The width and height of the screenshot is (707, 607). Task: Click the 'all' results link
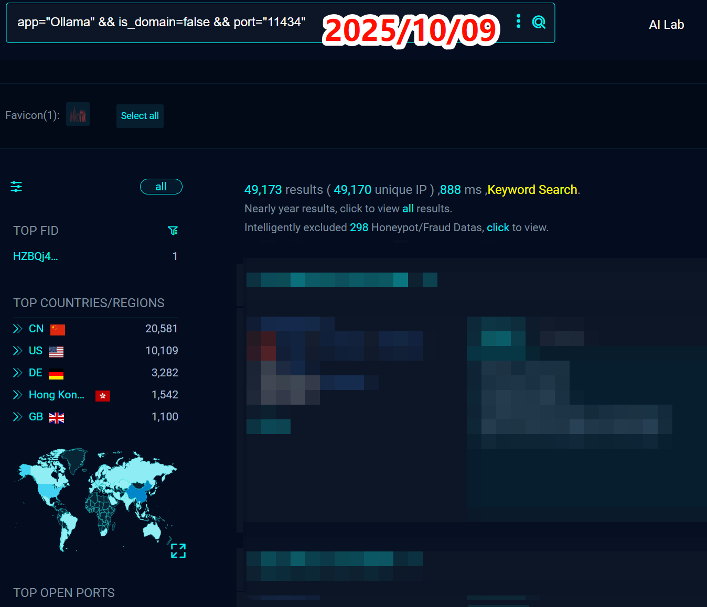click(408, 209)
